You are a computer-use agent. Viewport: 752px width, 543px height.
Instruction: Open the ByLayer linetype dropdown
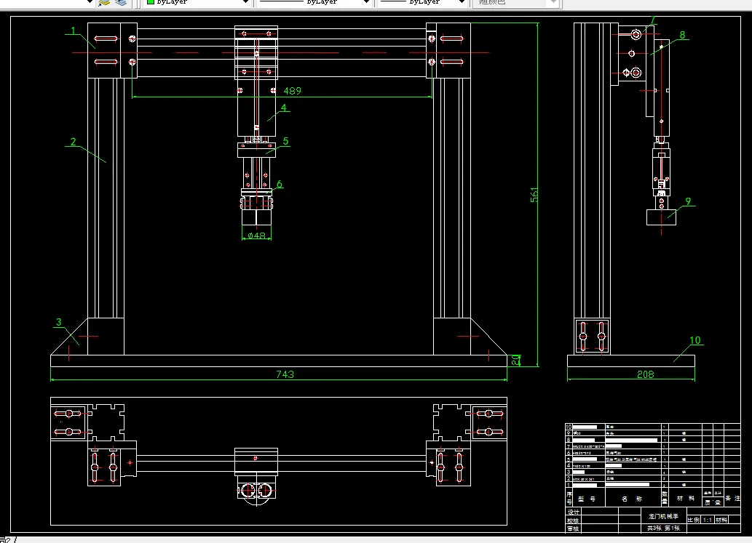[x=314, y=2]
